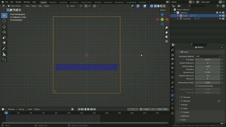This screenshot has width=226, height=127.
Task: Enable the Diffusion checkbox
Action: pyautogui.click(x=182, y=101)
